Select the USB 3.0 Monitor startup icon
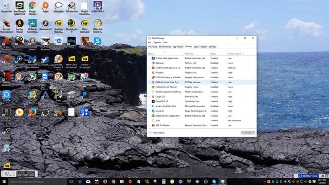 153,125
